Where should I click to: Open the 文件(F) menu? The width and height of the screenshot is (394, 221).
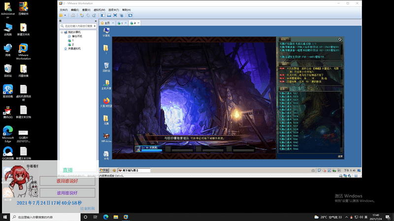point(64,10)
